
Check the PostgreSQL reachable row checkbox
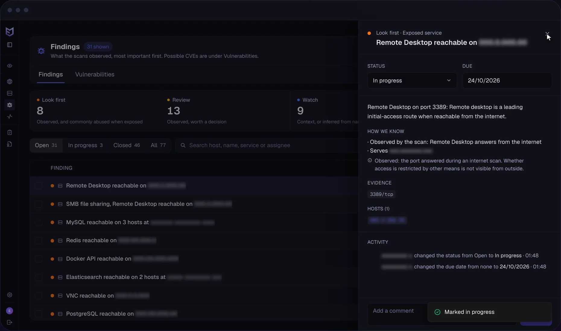(x=39, y=314)
